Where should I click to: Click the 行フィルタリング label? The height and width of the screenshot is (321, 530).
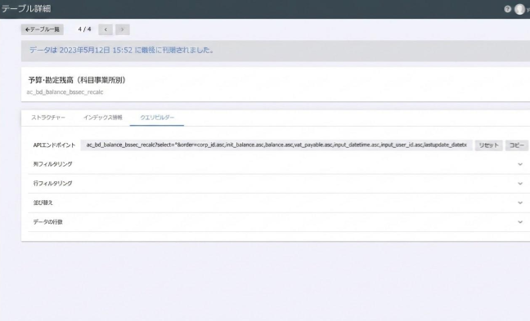[52, 183]
